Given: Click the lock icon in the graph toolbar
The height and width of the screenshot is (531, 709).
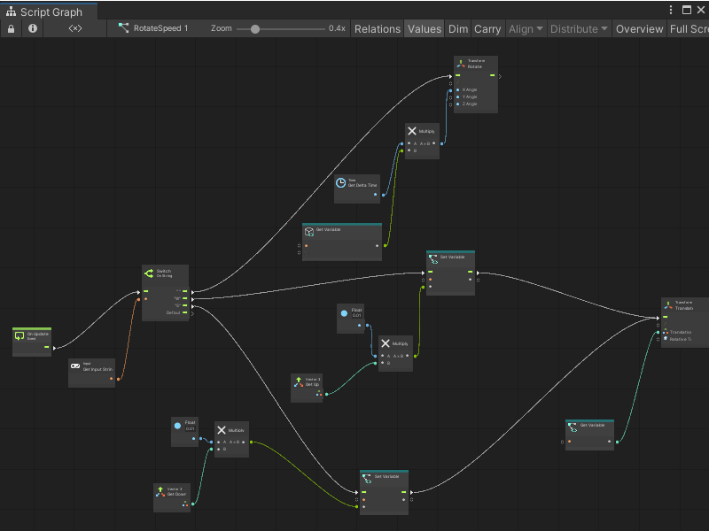Looking at the screenshot, I should (9, 28).
